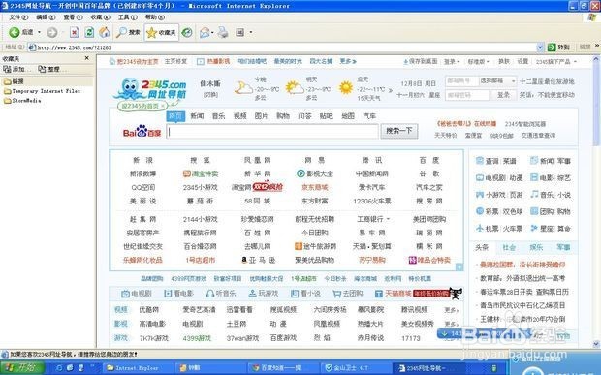Select the 音乐 search tab

(x=218, y=116)
